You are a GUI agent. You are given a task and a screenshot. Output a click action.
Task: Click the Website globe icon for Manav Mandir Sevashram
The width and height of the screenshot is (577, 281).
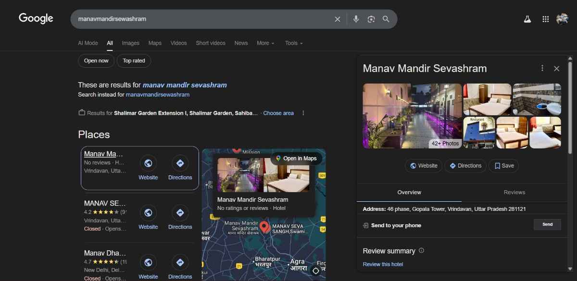148,163
